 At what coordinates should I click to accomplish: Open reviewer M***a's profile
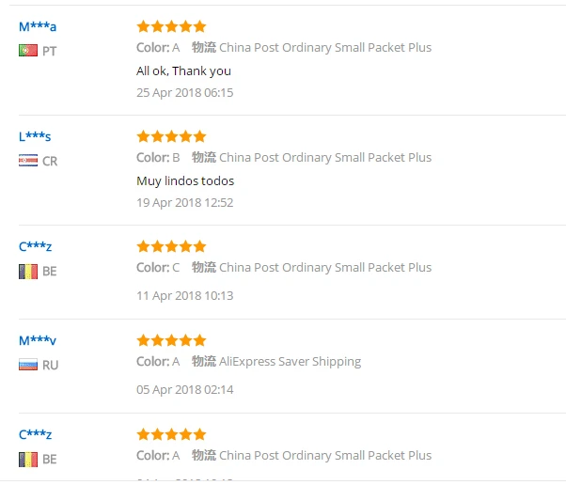(x=38, y=26)
